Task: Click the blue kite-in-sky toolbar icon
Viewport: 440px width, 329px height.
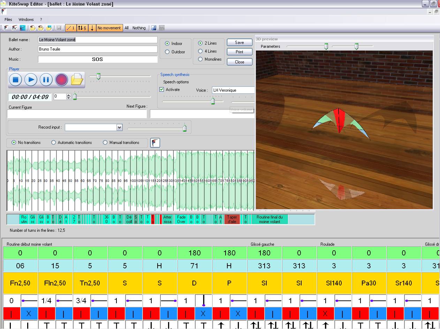Action: 23,28
